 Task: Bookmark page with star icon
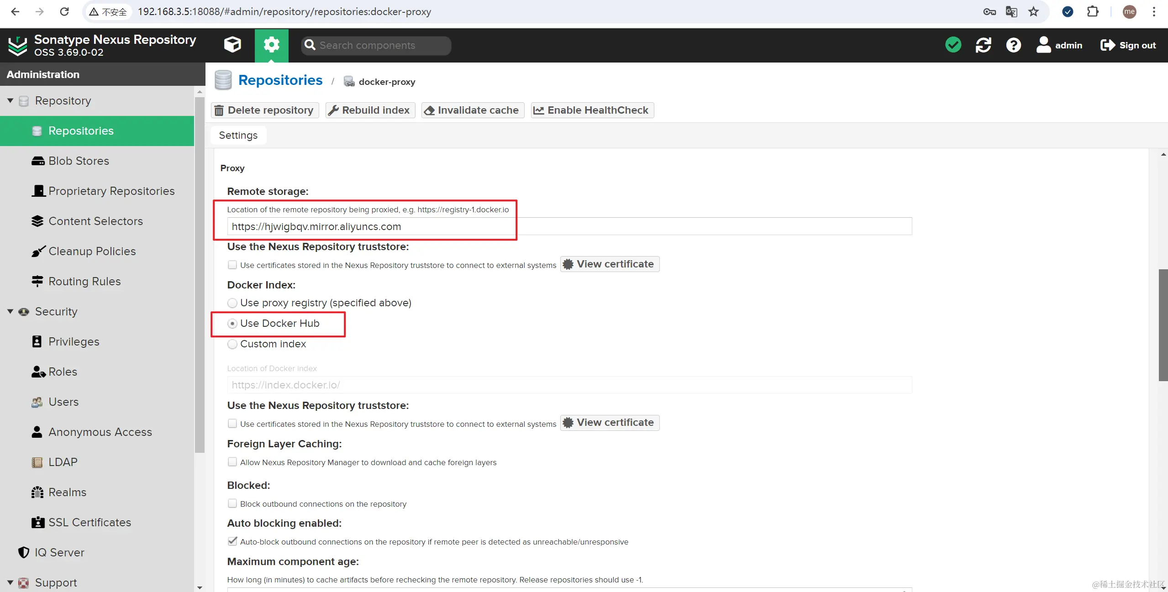1033,11
